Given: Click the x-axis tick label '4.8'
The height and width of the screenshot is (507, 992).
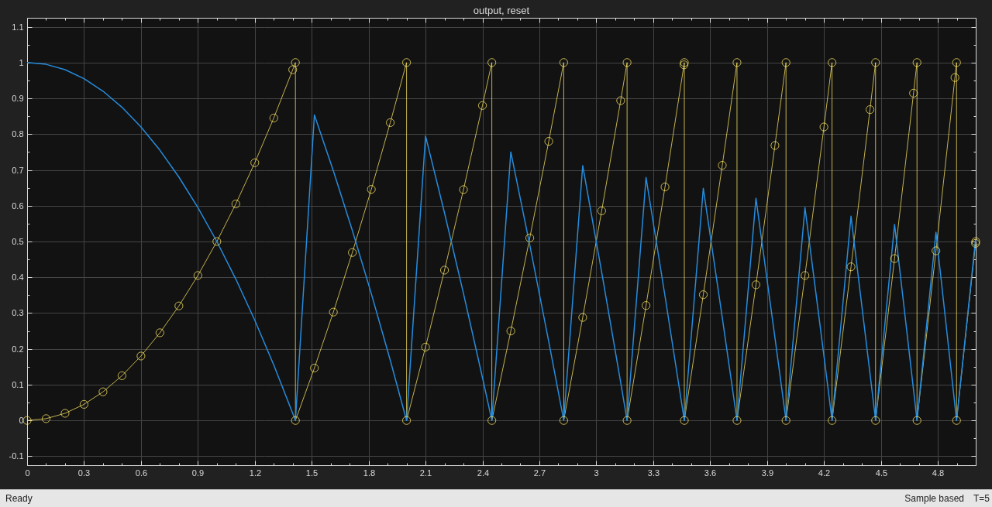Looking at the screenshot, I should point(938,473).
